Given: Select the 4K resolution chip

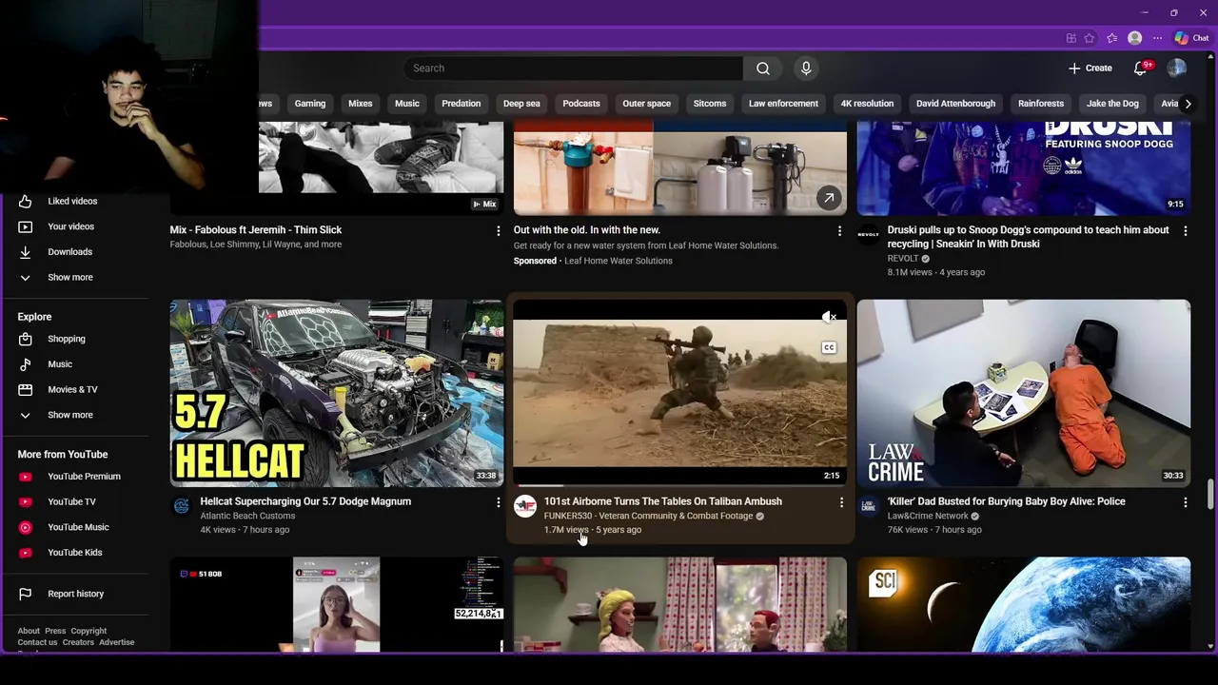Looking at the screenshot, I should [867, 104].
